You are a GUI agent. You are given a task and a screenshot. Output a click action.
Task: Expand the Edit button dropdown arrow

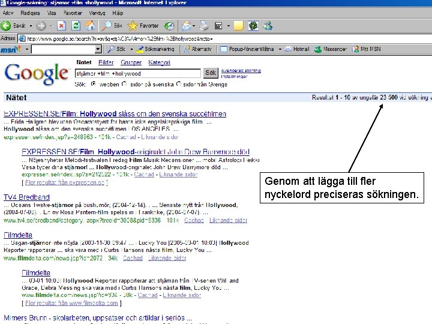[229, 26]
